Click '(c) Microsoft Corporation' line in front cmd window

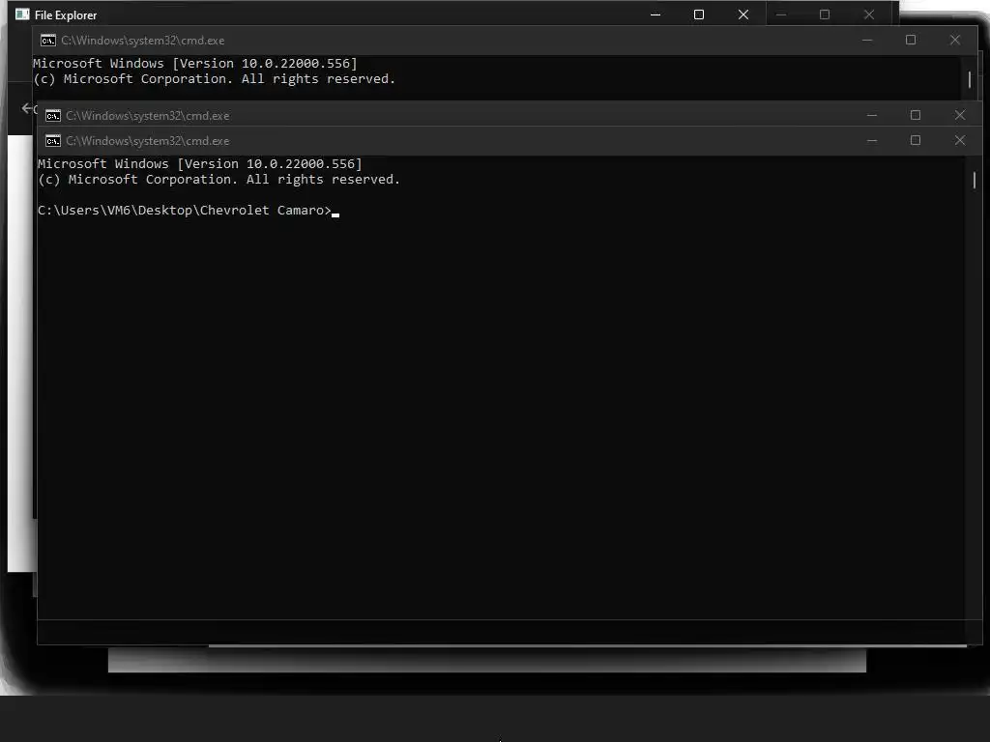(218, 180)
